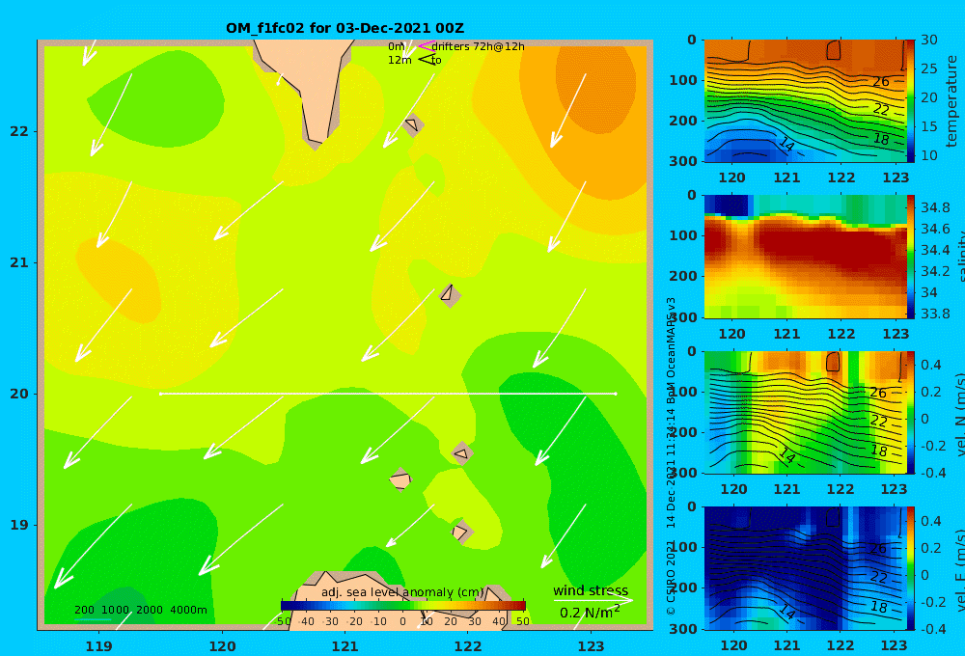Image resolution: width=965 pixels, height=656 pixels.
Task: Open the northward velocity section panel
Action: click(x=805, y=412)
